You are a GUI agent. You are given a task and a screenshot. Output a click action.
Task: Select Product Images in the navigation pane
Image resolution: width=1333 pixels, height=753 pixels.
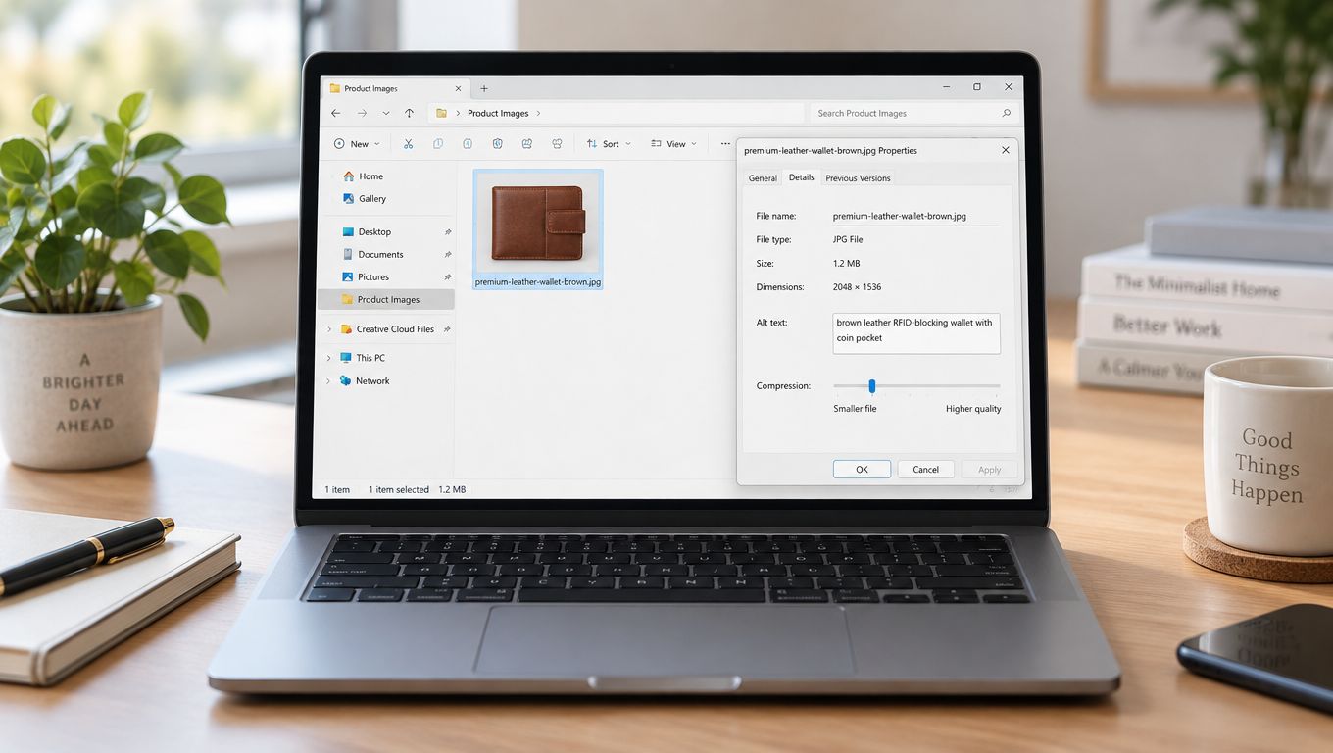click(x=386, y=300)
